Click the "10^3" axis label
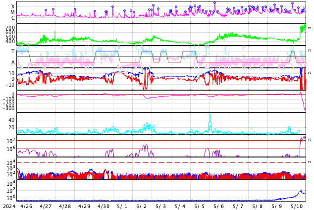Viewport: 314px width, 210px height. [10, 168]
